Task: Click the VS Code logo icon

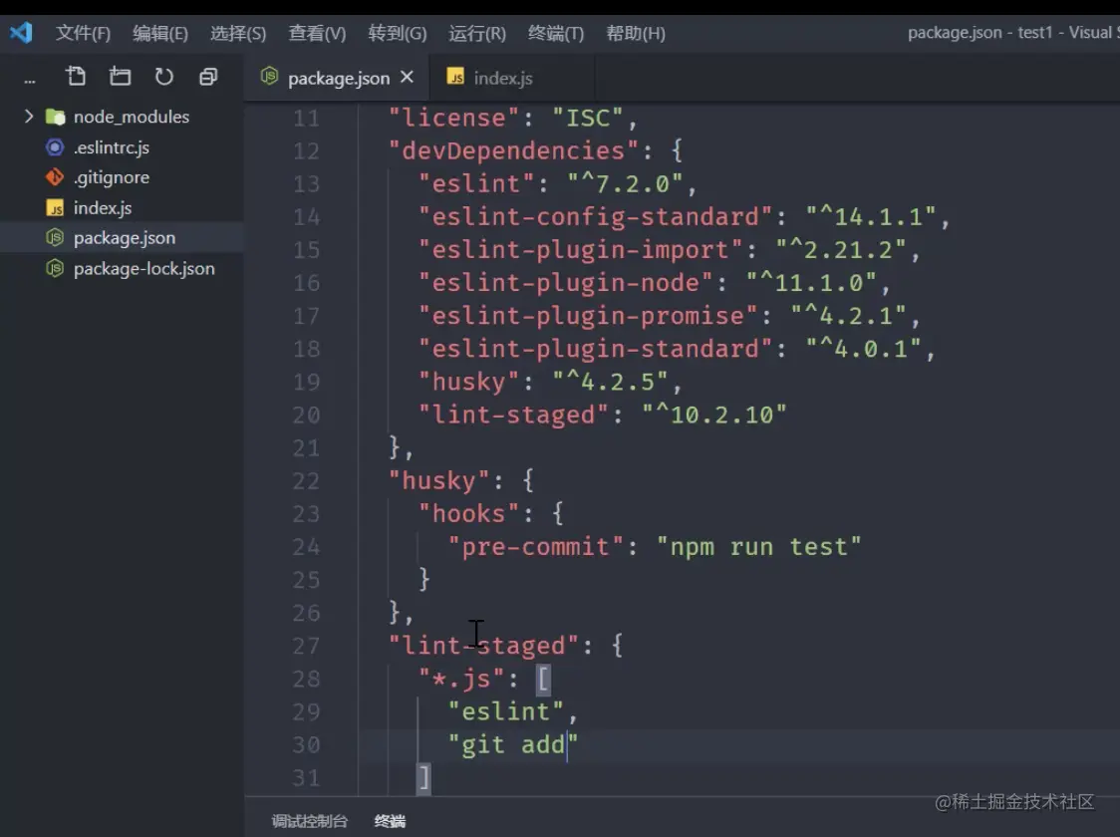Action: coord(22,33)
